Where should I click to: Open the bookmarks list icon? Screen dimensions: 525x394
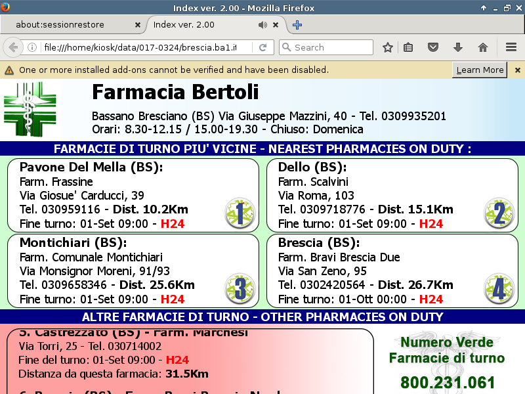click(x=408, y=47)
